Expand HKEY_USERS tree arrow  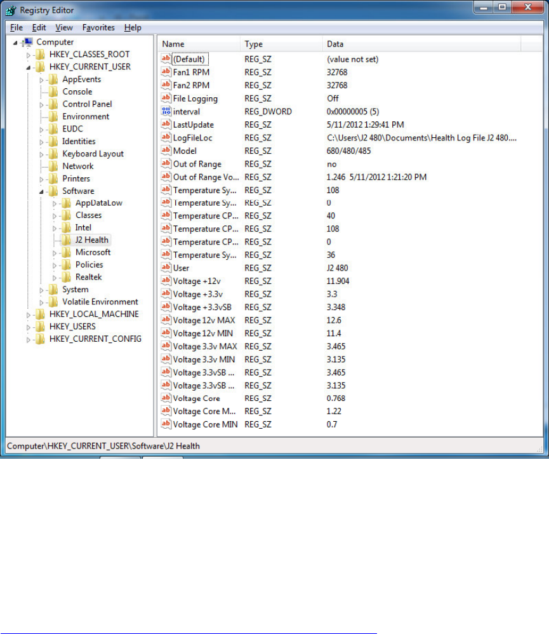[28, 327]
